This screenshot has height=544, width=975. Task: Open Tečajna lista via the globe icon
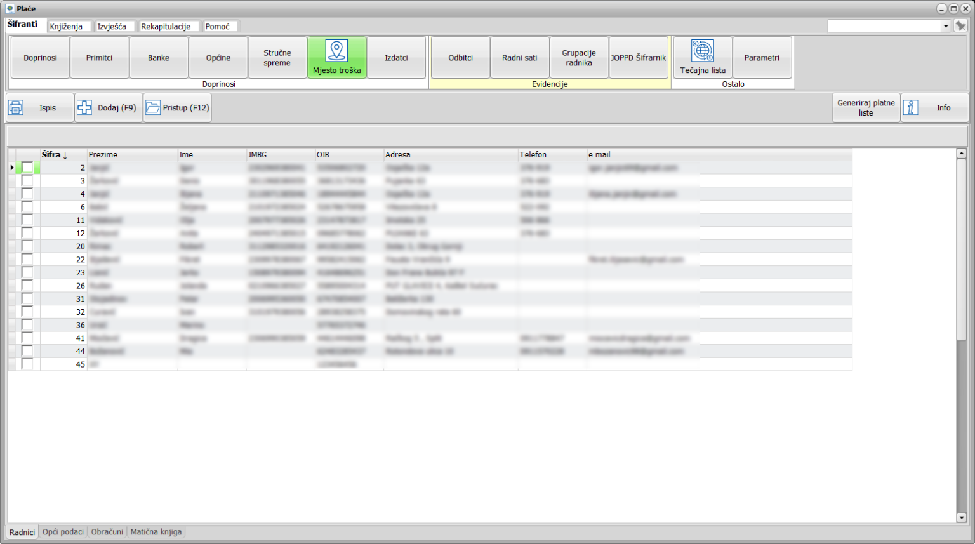(x=702, y=50)
